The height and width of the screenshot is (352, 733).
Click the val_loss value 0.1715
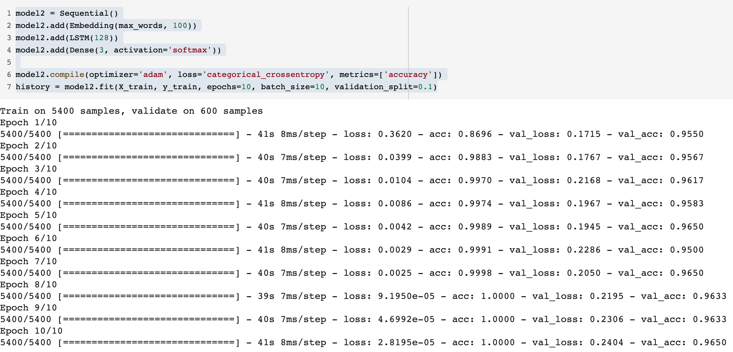pos(584,134)
